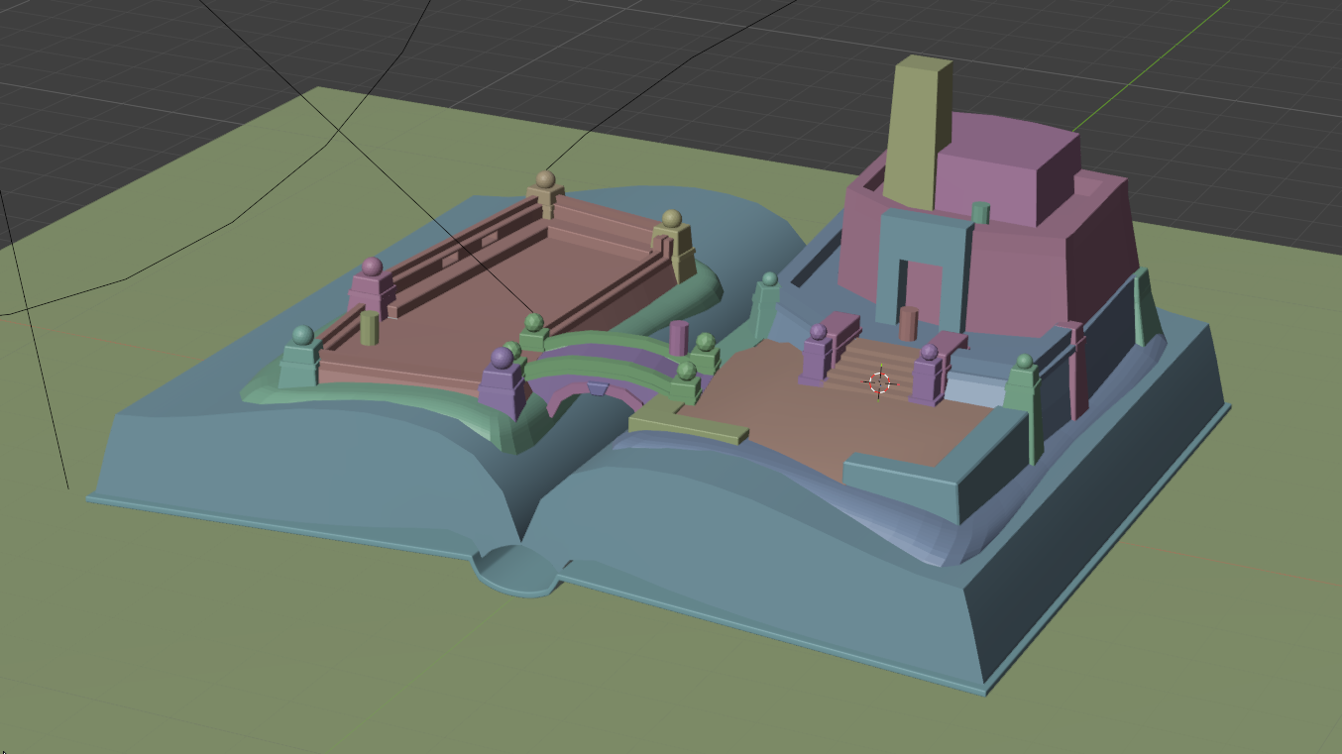Select the tall olive pillar atop the tower
The image size is (1342, 754).
pyautogui.click(x=916, y=134)
